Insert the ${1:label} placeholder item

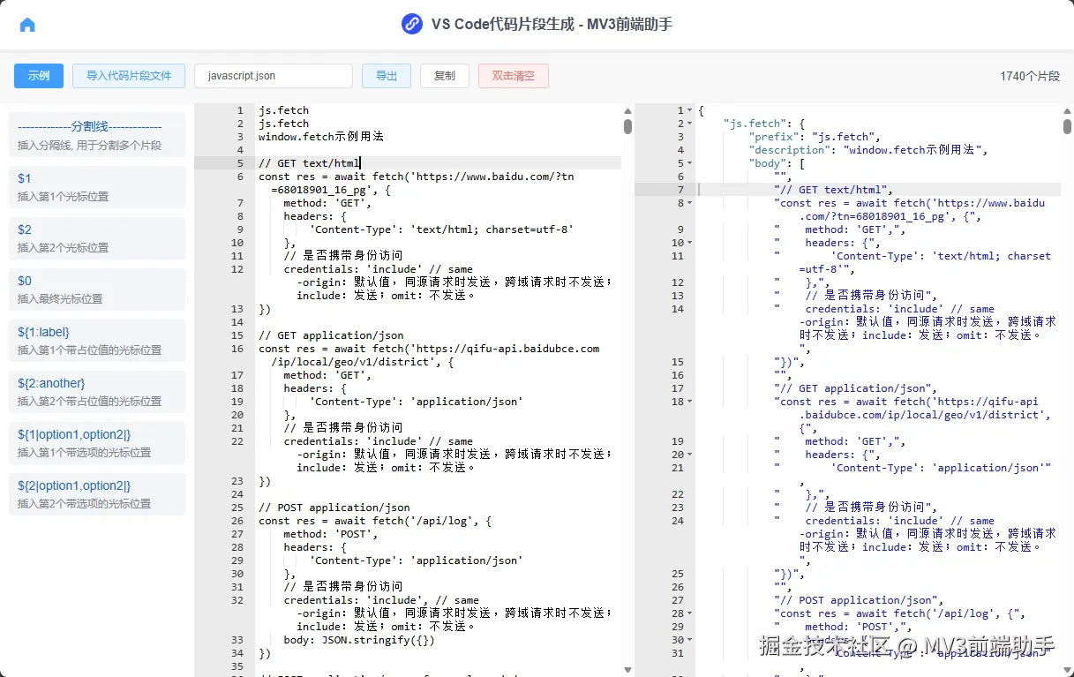(97, 340)
